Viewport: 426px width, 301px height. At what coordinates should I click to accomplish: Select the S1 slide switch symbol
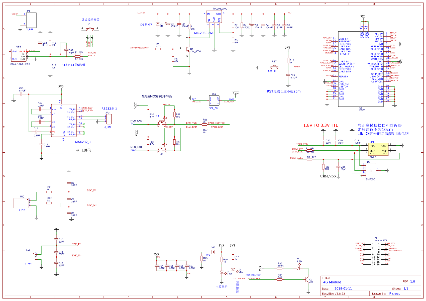[x=90, y=30]
